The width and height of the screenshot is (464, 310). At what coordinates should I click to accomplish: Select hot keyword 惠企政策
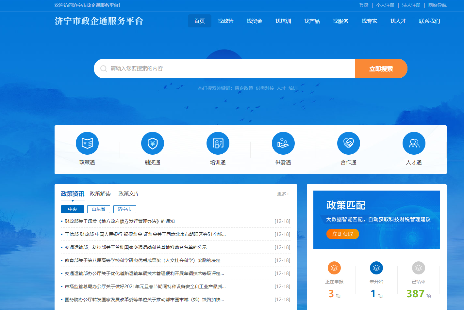(244, 88)
